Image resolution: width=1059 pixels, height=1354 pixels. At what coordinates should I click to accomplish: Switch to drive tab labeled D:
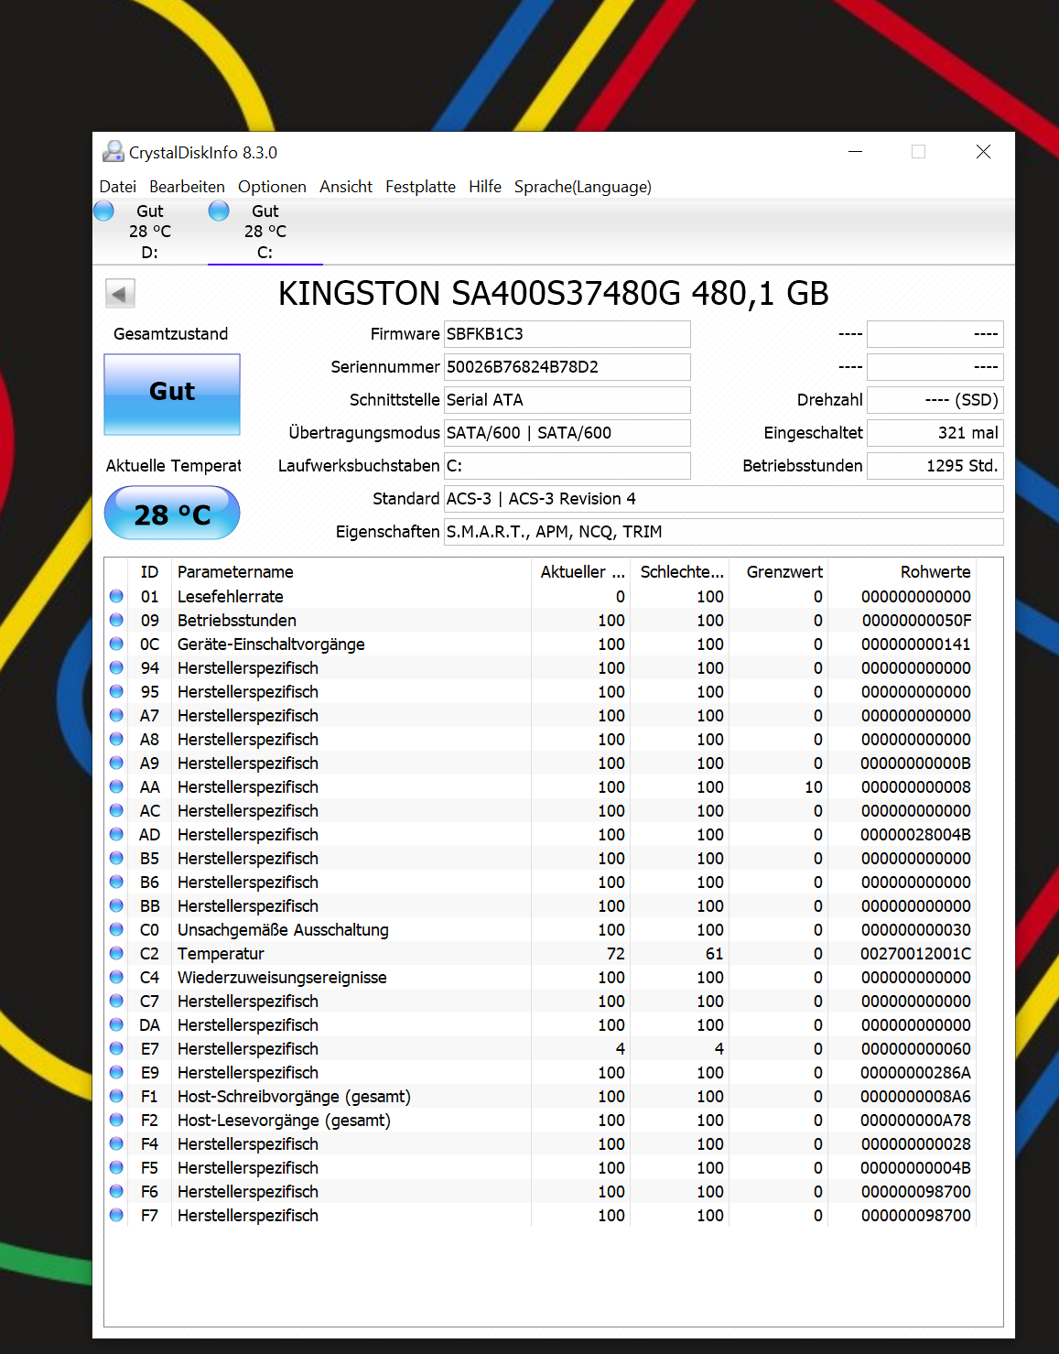[150, 232]
